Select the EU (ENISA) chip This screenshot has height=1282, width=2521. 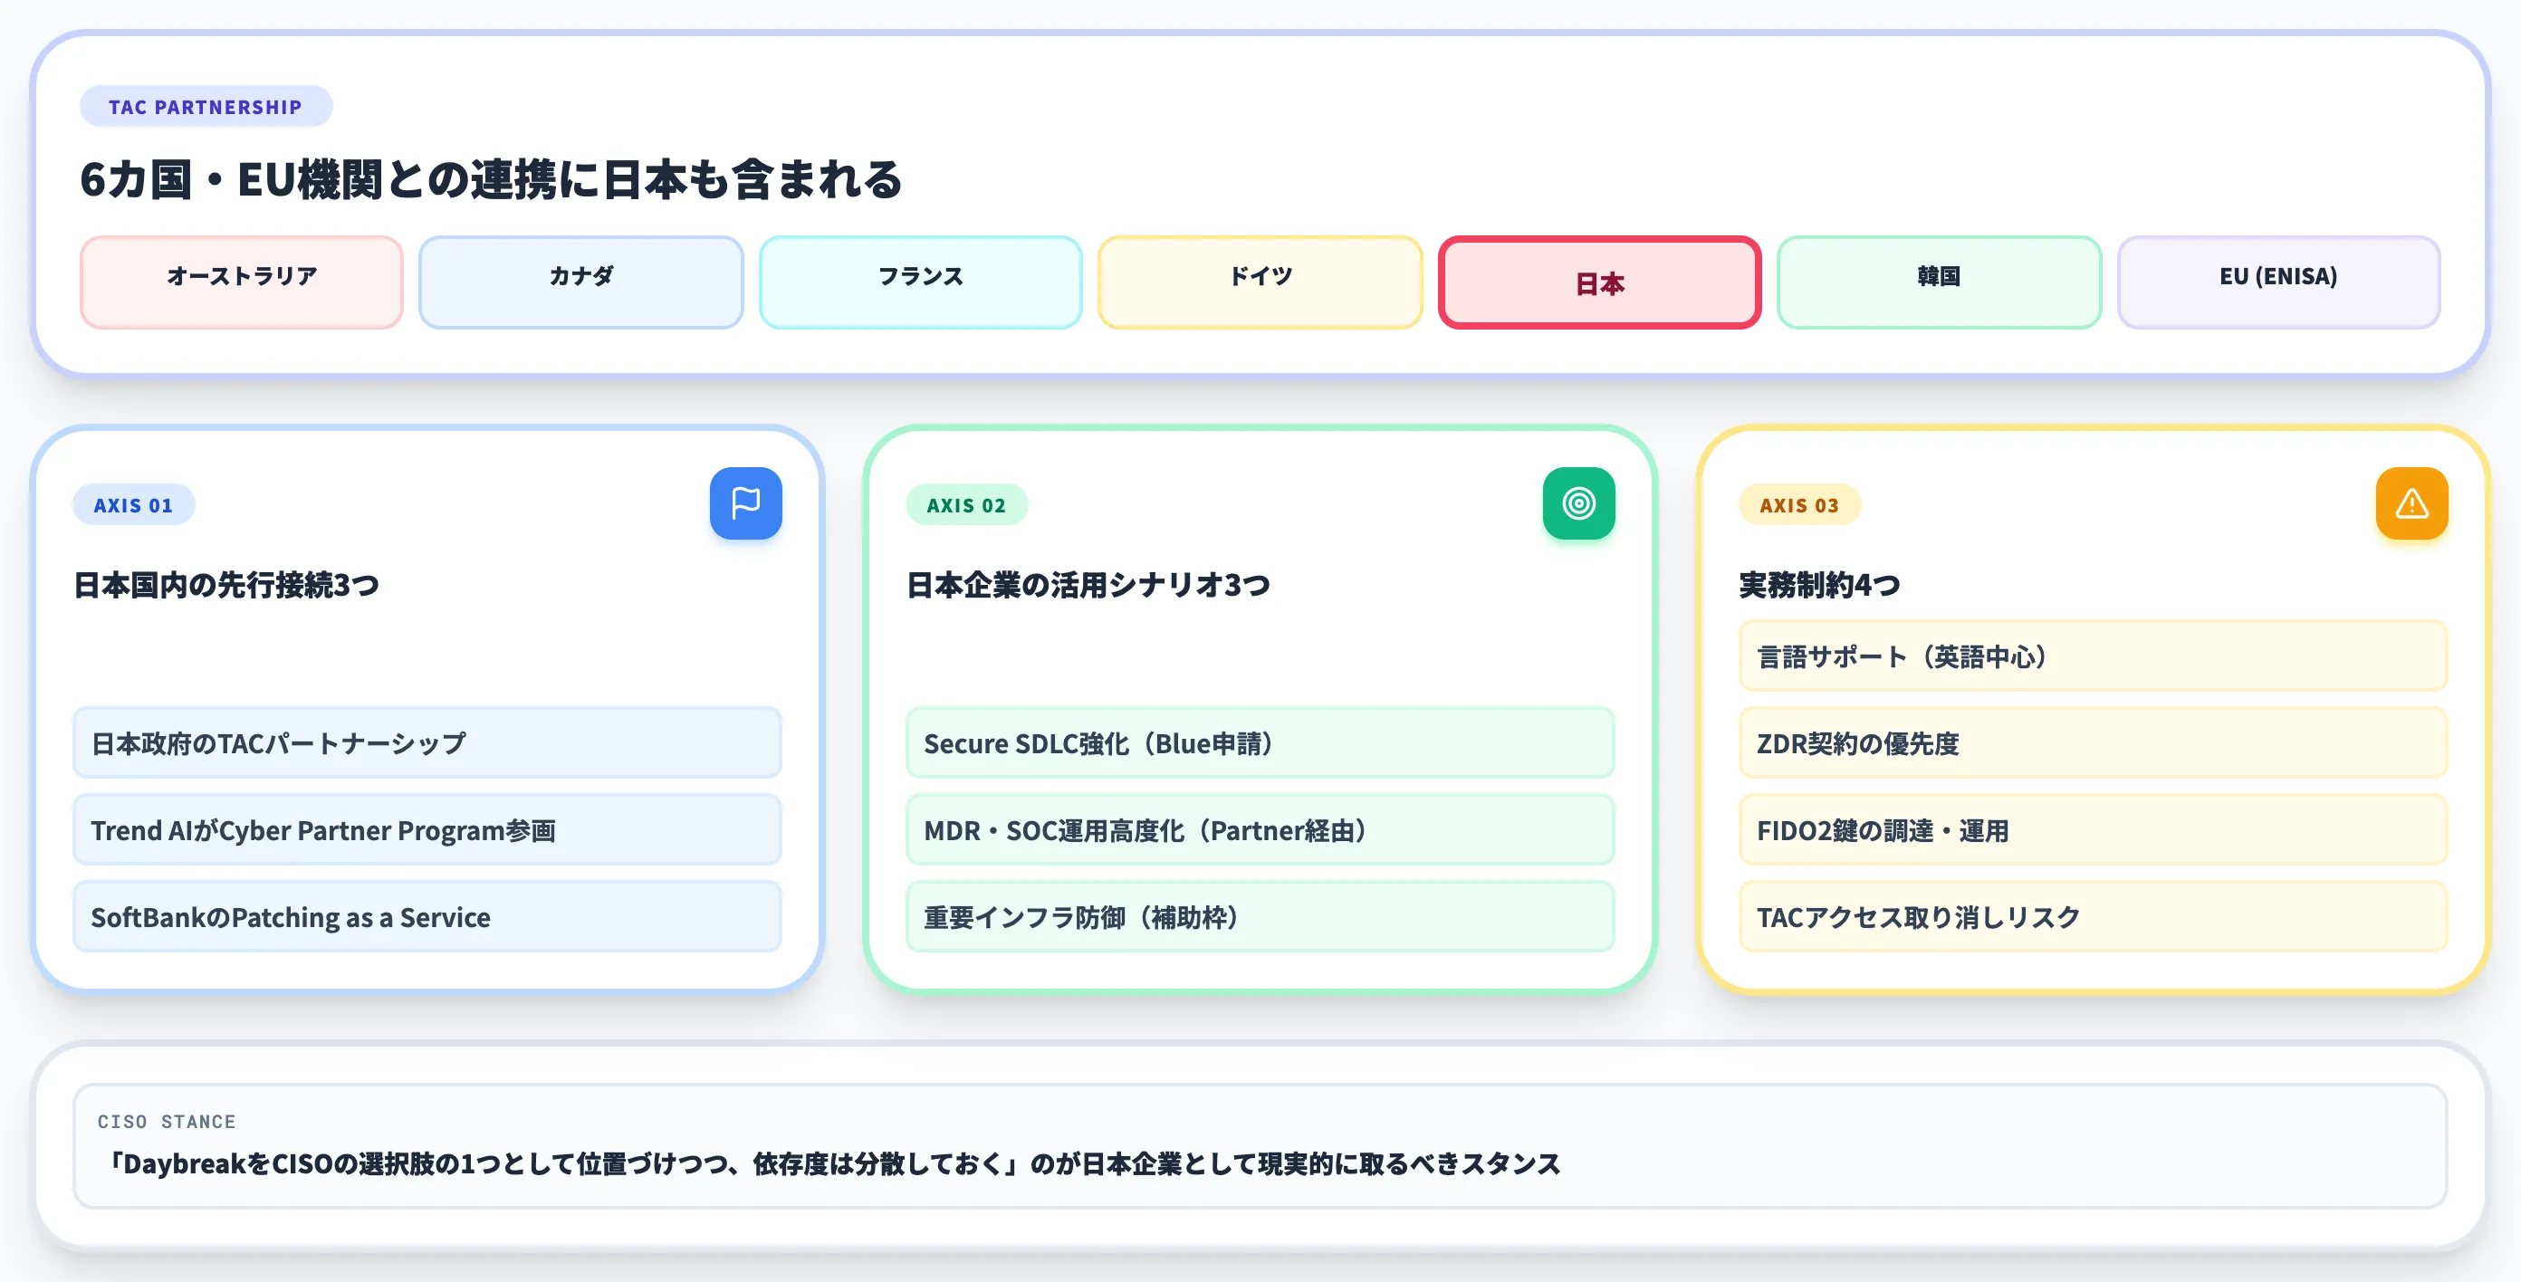pyautogui.click(x=2279, y=282)
